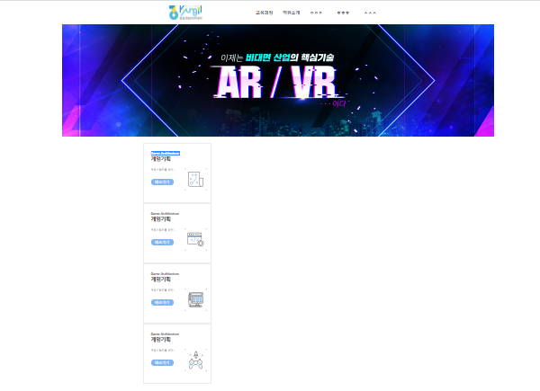The height and width of the screenshot is (391, 540).
Task: Click the strategy map document icon
Action: click(195, 179)
